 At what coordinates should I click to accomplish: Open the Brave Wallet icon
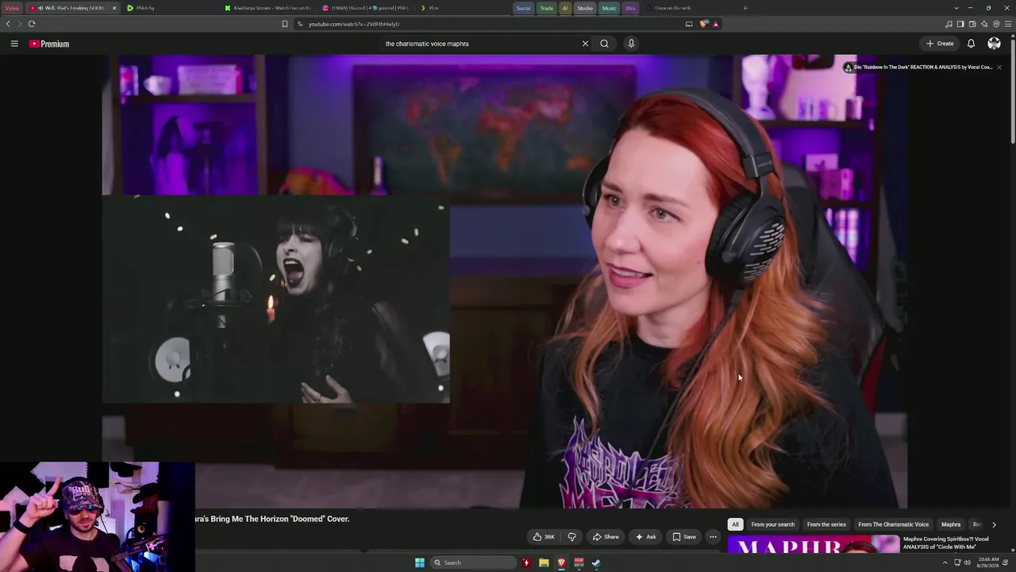972,24
